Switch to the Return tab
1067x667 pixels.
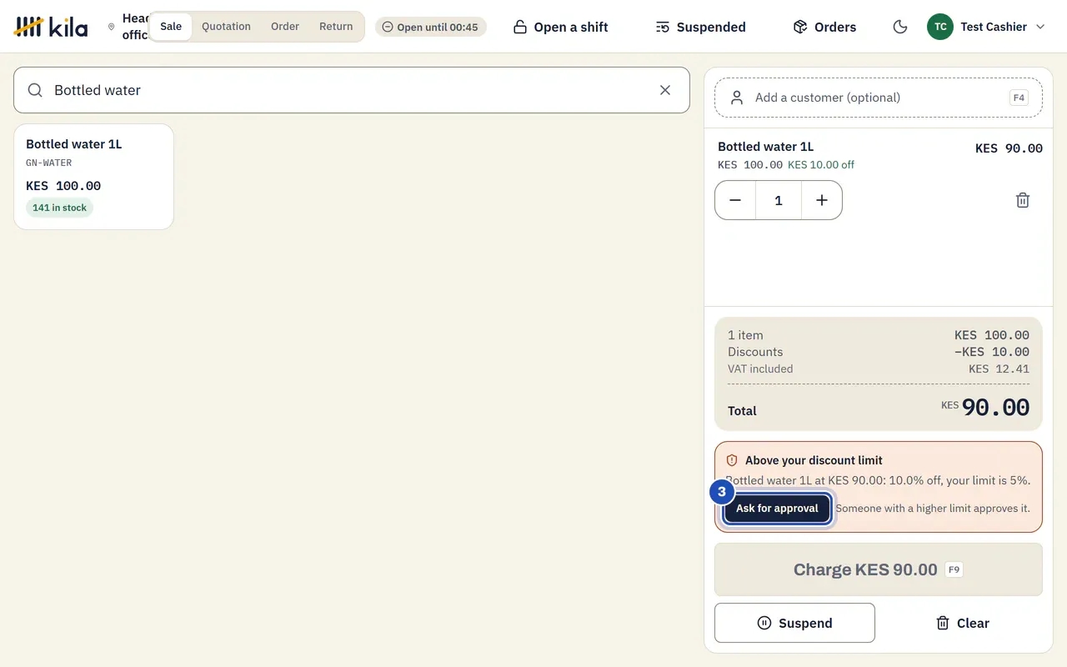336,27
